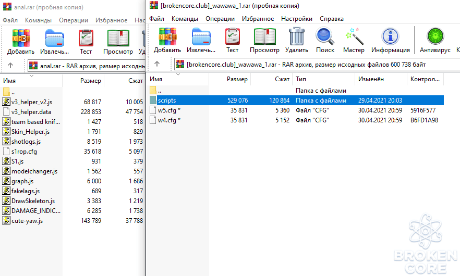
Task: Select parent folder icon in anal.rar list
Action: tap(6, 92)
